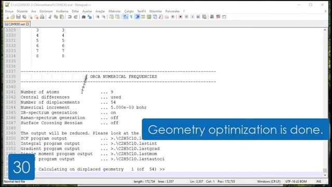
Task: Click the Open file toolbar icon
Action: (12, 17)
